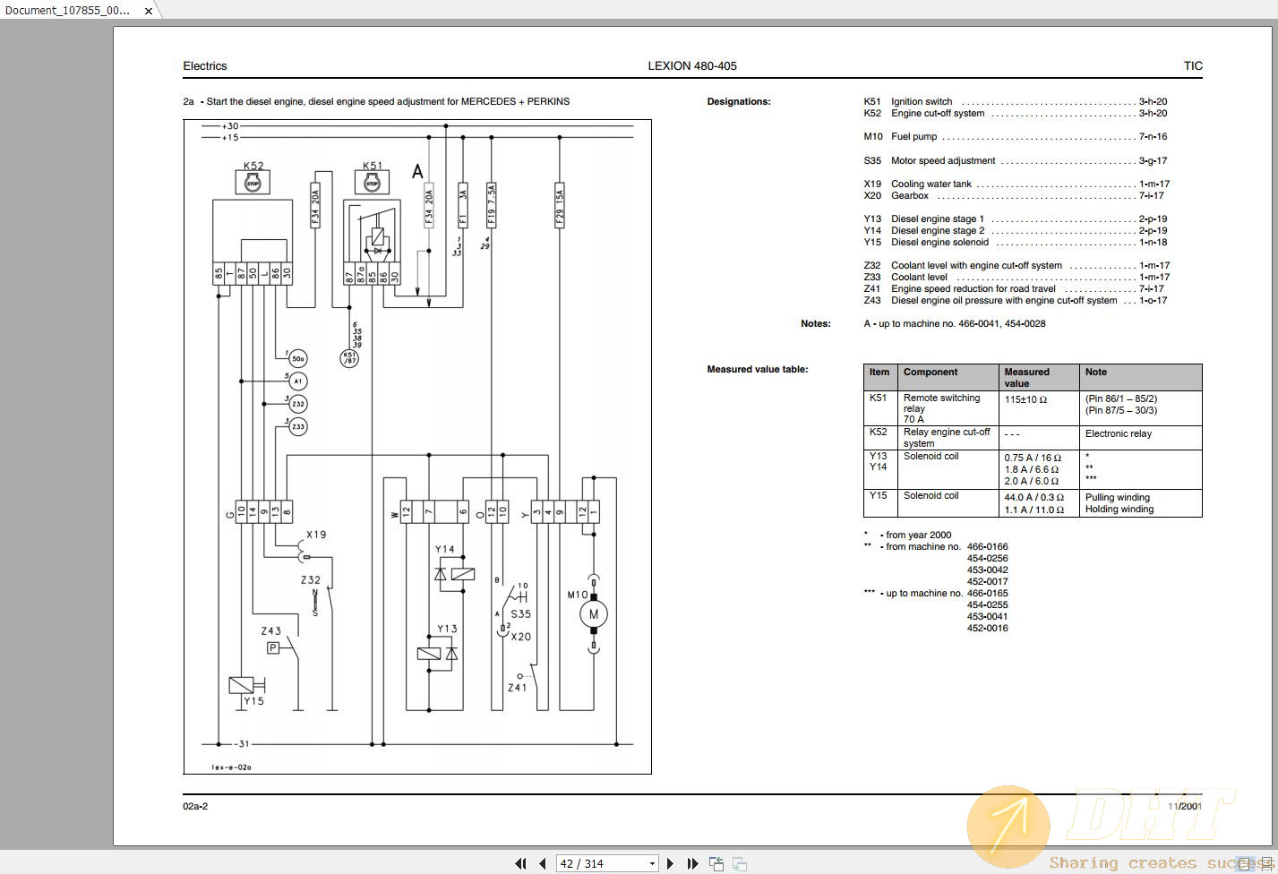The height and width of the screenshot is (874, 1278).
Task: Click 'Y15 Diesel engine solenoid' line
Action: [1016, 243]
